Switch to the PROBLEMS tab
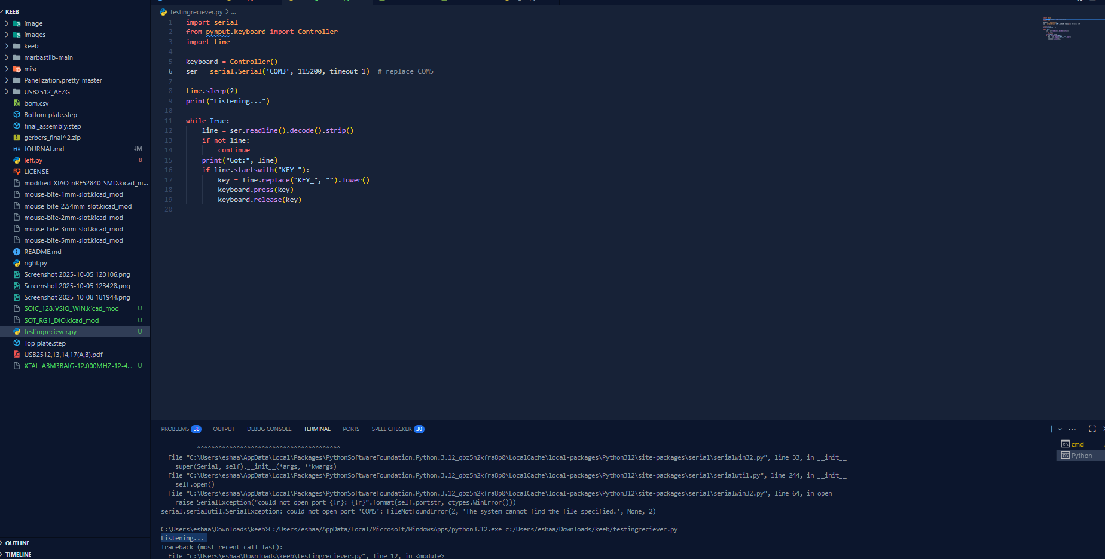 (175, 429)
